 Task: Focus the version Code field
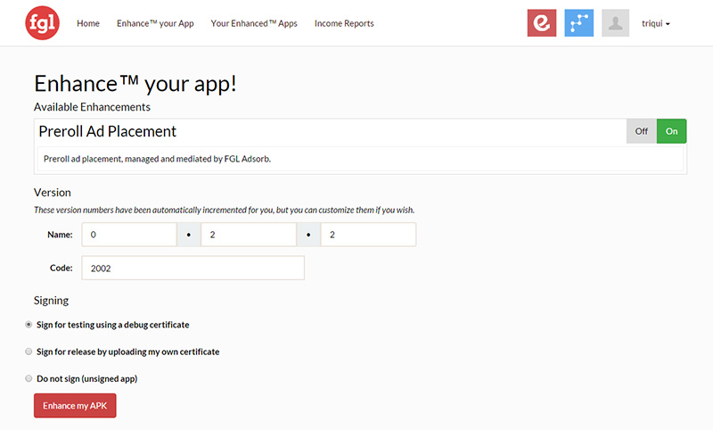pos(193,268)
